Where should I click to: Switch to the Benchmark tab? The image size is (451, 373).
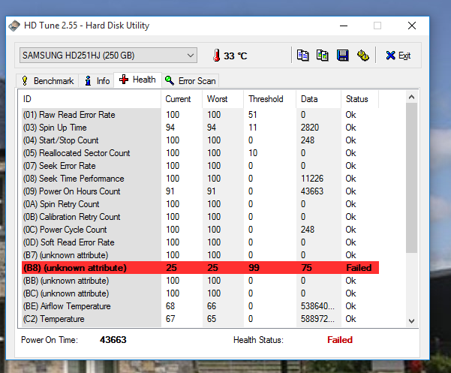pyautogui.click(x=47, y=81)
